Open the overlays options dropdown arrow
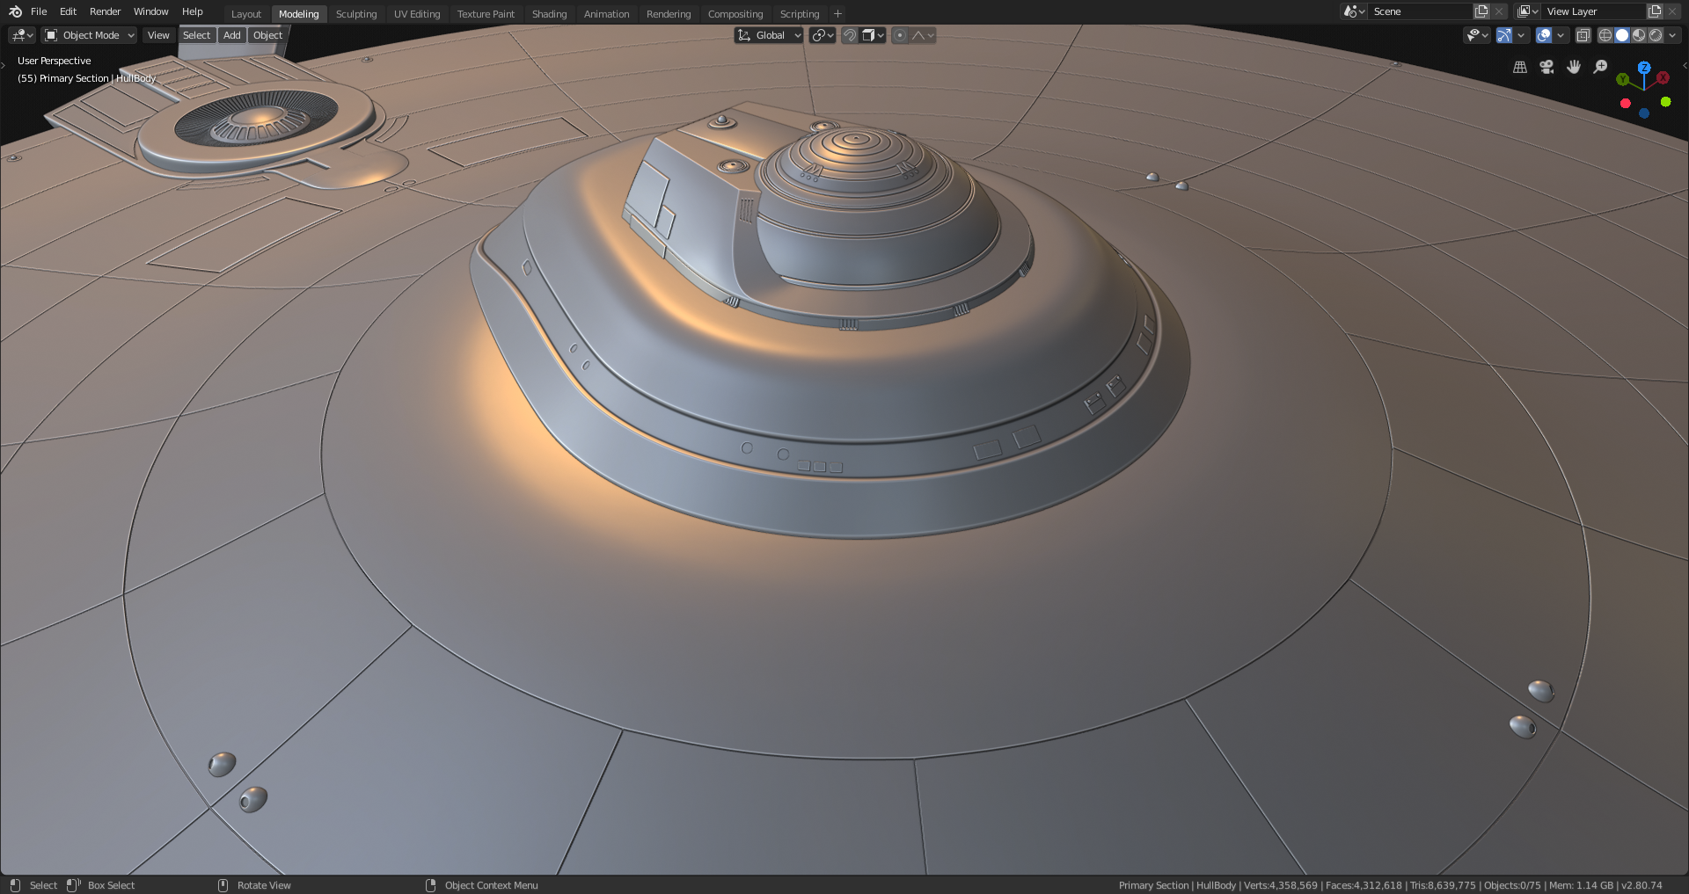Screen dimensions: 1689x894 coord(1561,35)
